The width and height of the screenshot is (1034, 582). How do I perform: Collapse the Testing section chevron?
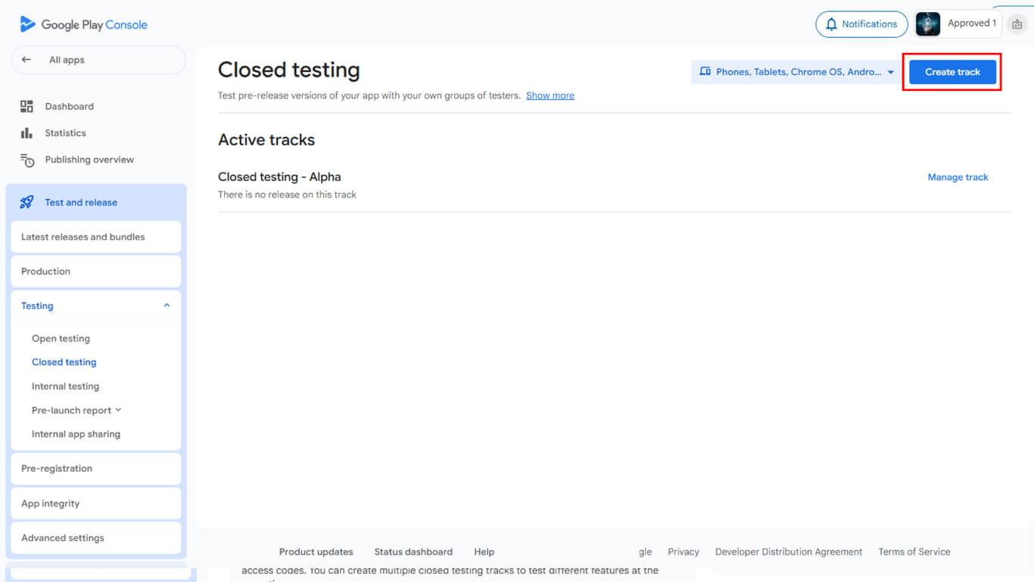tap(167, 306)
